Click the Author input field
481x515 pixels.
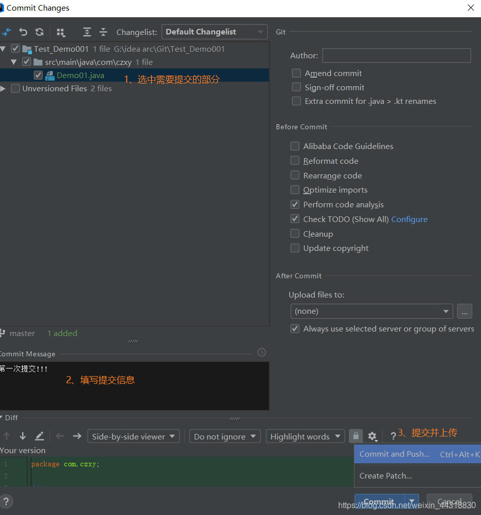(x=396, y=55)
